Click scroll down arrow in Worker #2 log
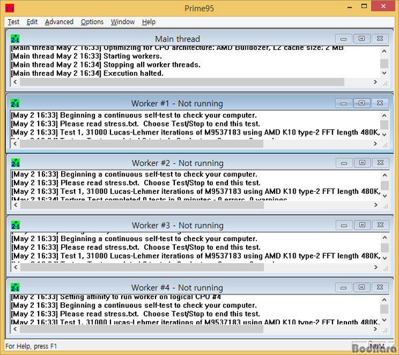Screen dimensions: 399x355 tap(385, 196)
